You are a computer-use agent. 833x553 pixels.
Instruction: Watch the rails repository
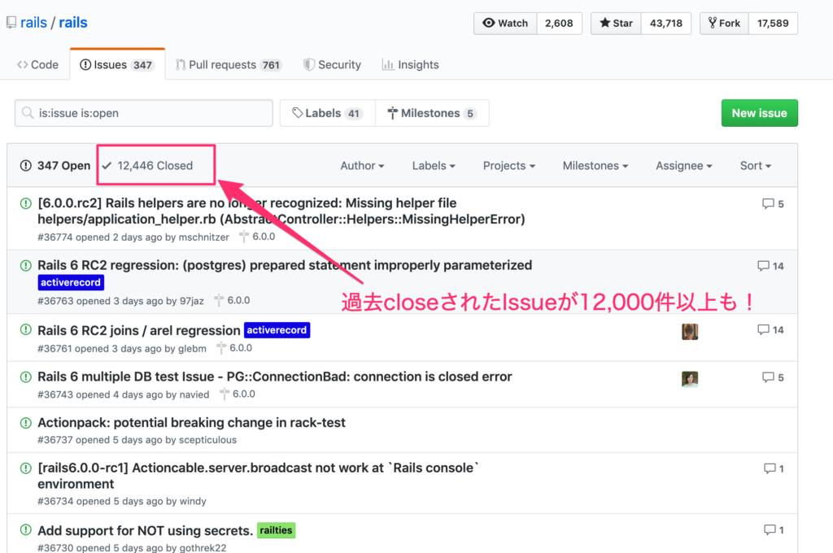coord(505,24)
